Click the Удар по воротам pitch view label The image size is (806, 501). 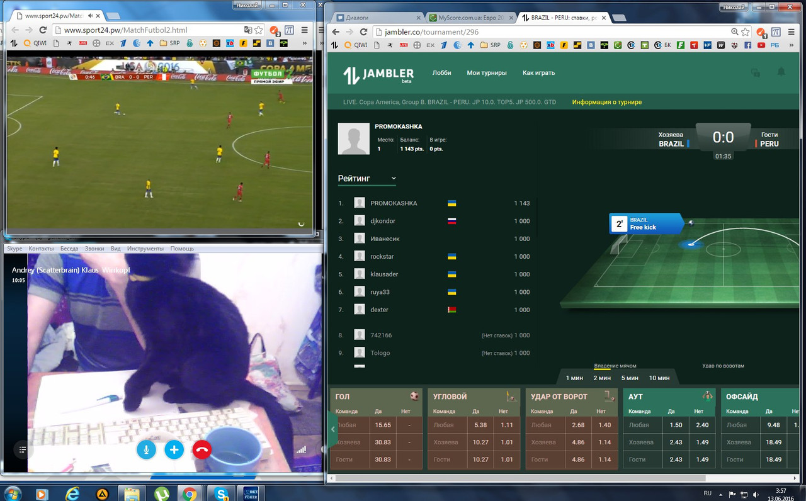(x=724, y=366)
